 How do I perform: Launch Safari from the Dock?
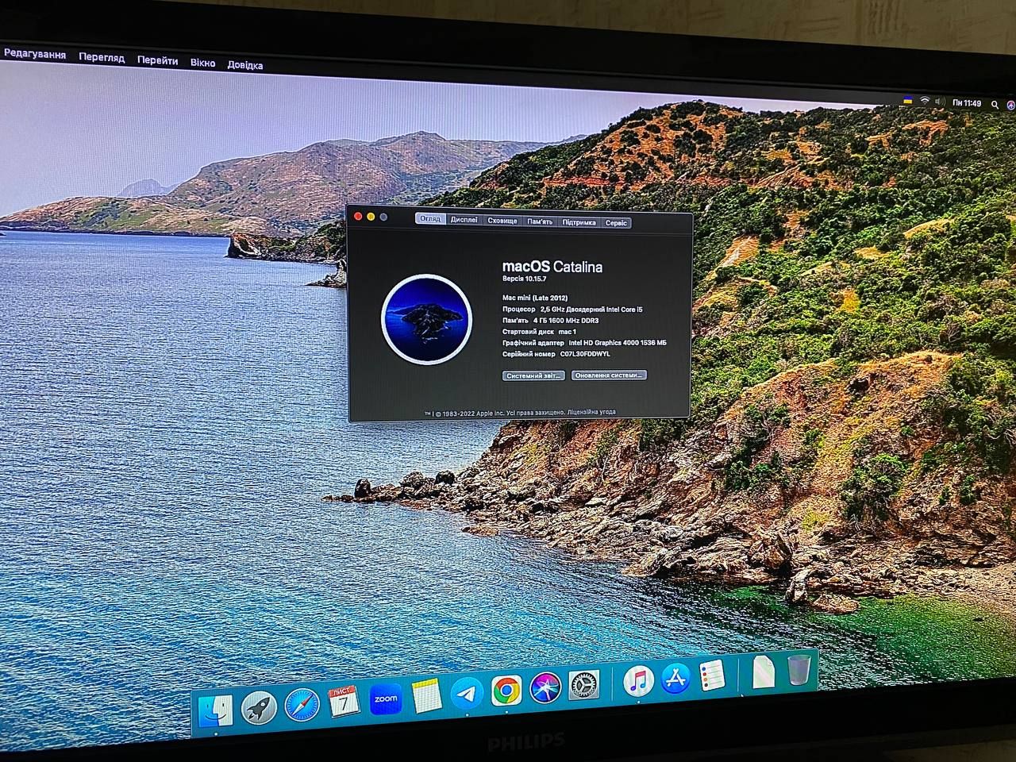302,704
